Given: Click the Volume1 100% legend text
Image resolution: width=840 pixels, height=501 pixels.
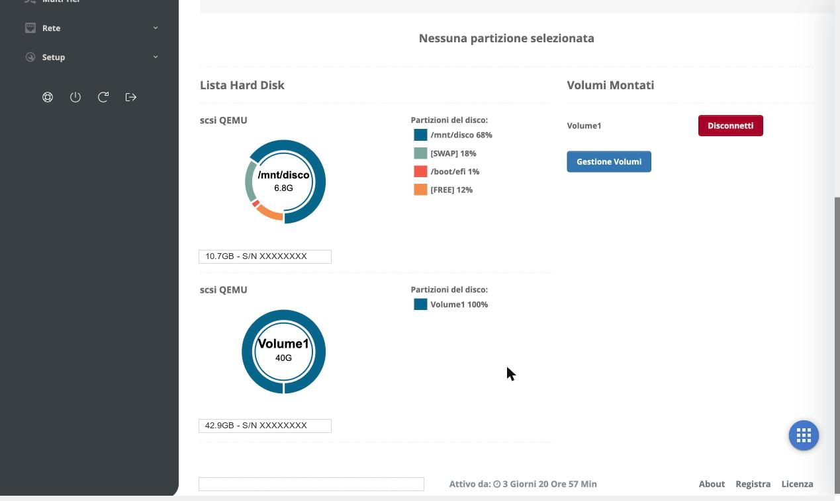Looking at the screenshot, I should 459,305.
